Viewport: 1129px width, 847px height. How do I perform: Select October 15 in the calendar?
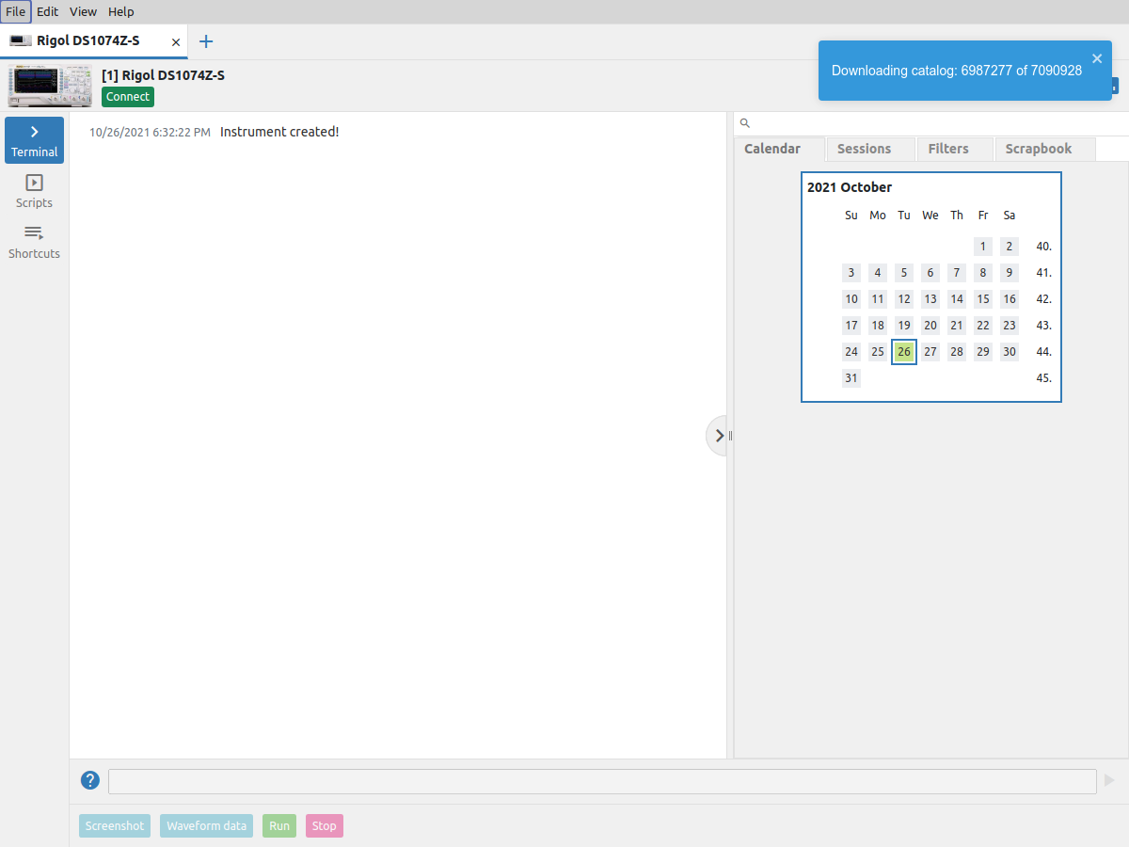coord(983,299)
